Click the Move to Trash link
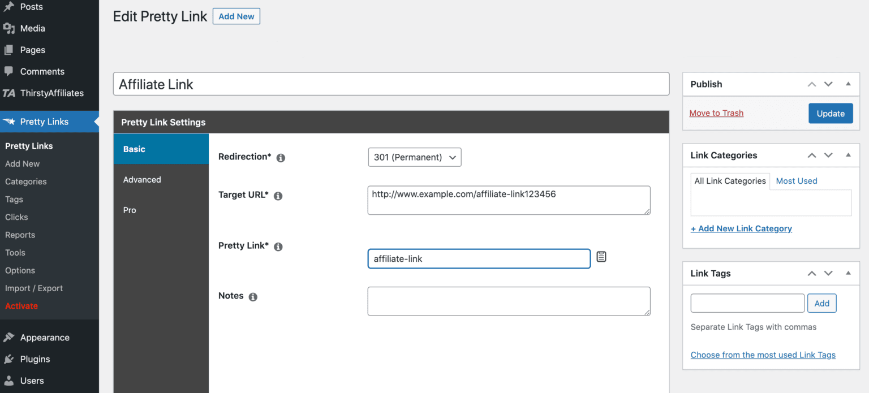The height and width of the screenshot is (393, 869). 716,113
